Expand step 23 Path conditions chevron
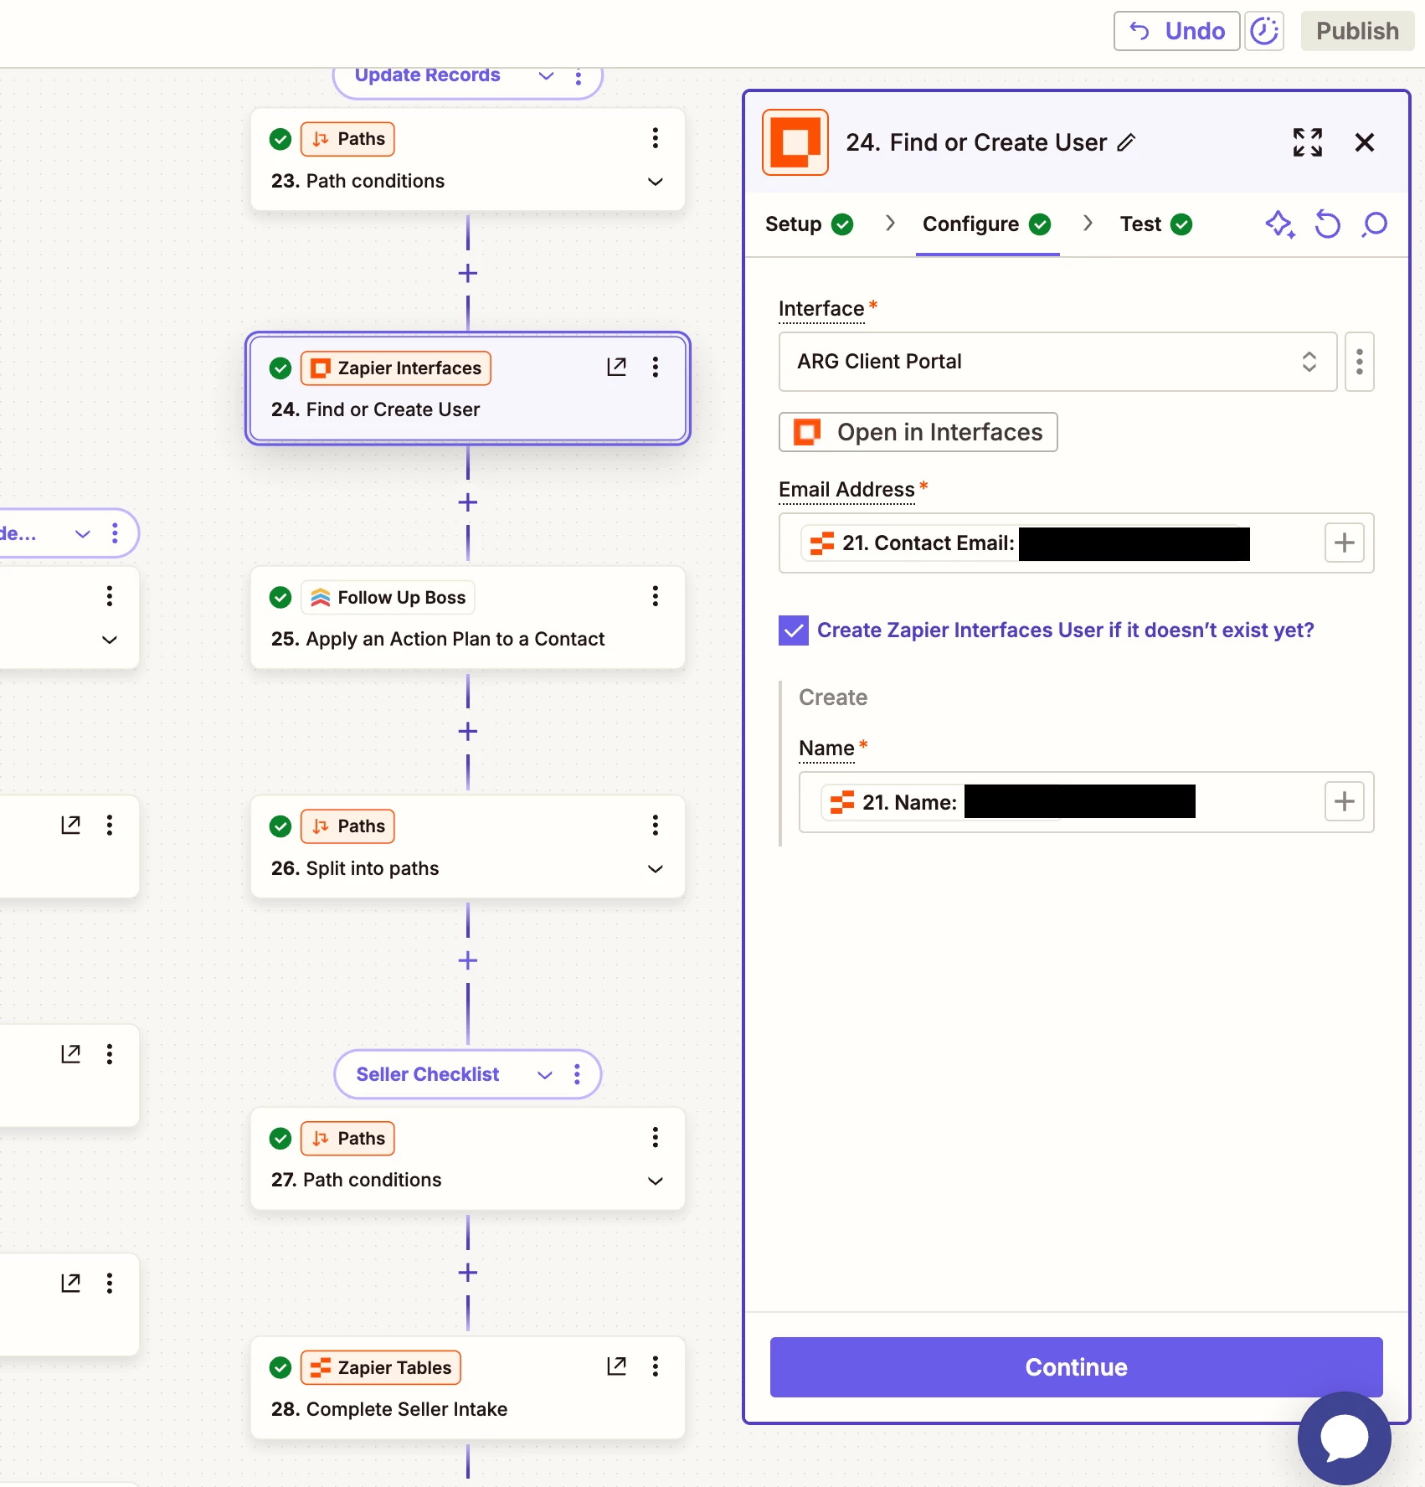The image size is (1425, 1487). 656,182
